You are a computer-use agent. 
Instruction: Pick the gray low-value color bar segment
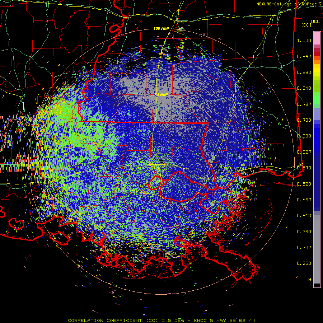317,249
